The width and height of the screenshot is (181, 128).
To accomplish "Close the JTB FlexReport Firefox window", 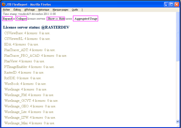I will (177, 5).
